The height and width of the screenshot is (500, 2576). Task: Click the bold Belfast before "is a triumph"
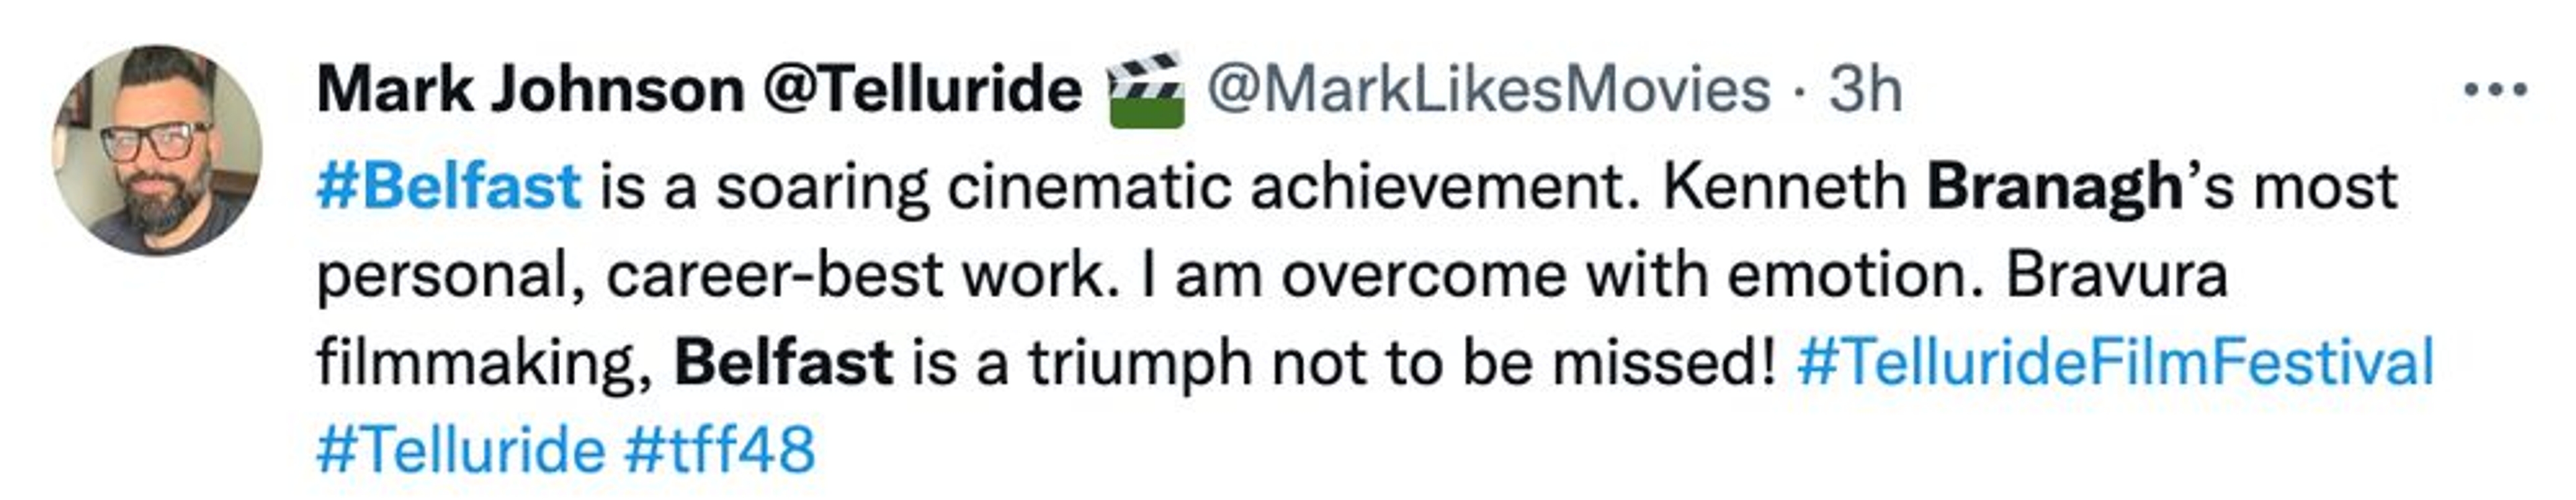point(784,362)
